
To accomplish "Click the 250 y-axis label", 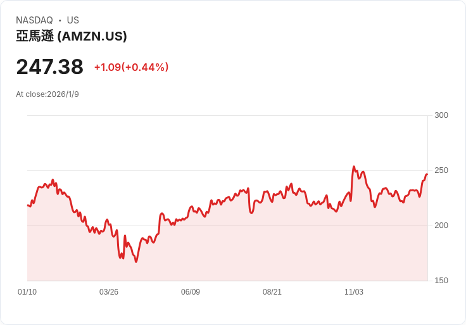I will (x=441, y=170).
